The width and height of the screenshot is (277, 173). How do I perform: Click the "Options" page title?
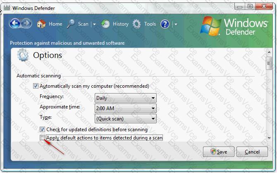(48, 55)
